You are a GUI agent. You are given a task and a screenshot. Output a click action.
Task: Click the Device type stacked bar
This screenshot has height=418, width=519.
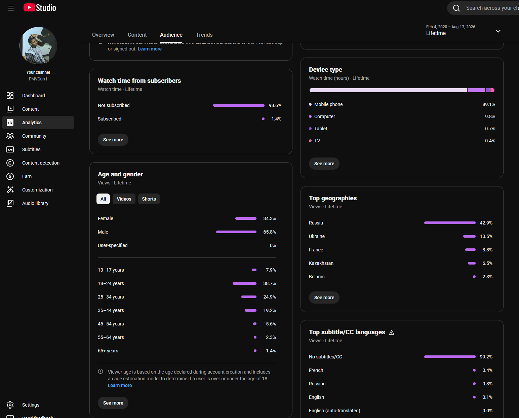[x=402, y=90]
